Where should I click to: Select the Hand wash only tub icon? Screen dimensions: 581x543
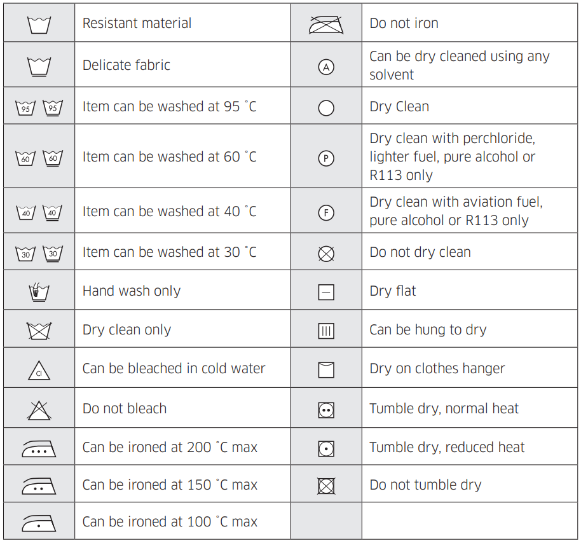[39, 292]
